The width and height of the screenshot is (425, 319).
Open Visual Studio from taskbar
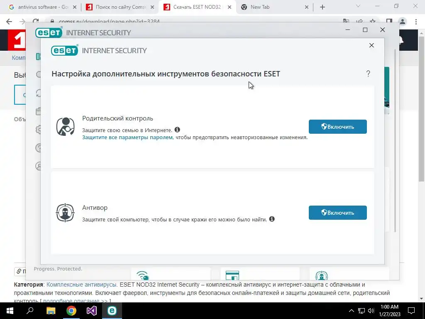92,311
